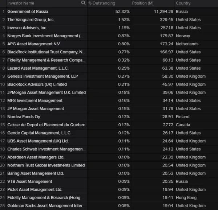Click the search magnifier icon in Investor Name header

(84, 3)
